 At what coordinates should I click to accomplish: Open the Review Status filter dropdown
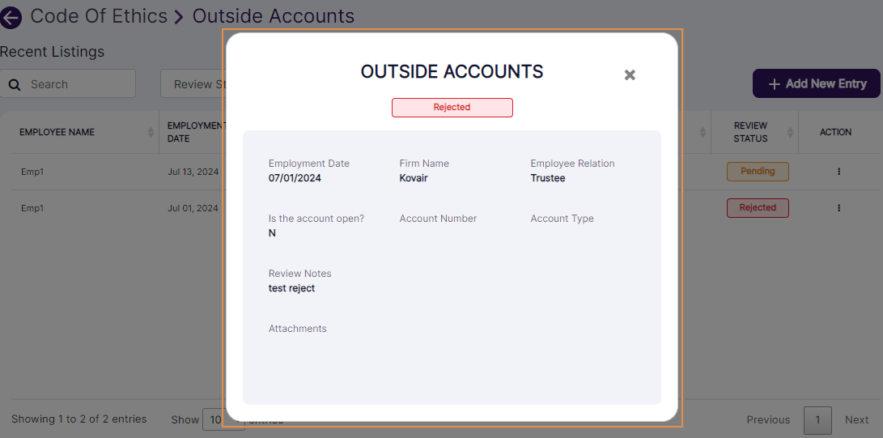[192, 84]
